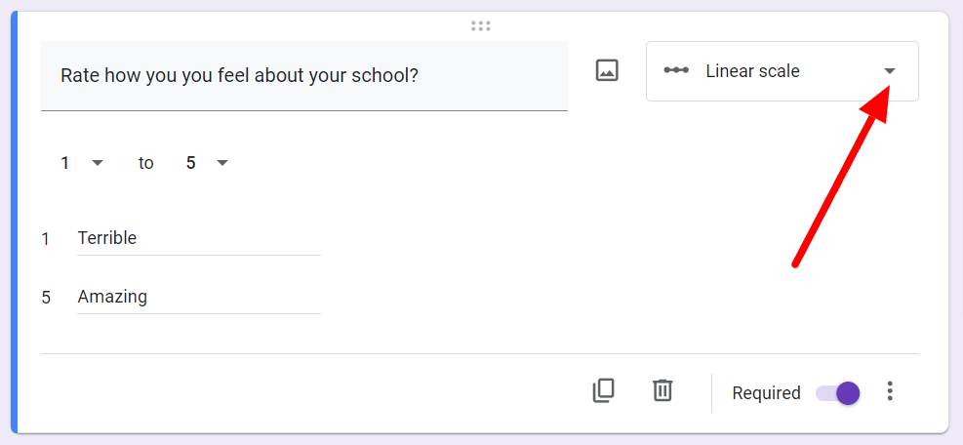Click the six-dot drag handle atop the card
Screen dimensions: 963x445
481,25
